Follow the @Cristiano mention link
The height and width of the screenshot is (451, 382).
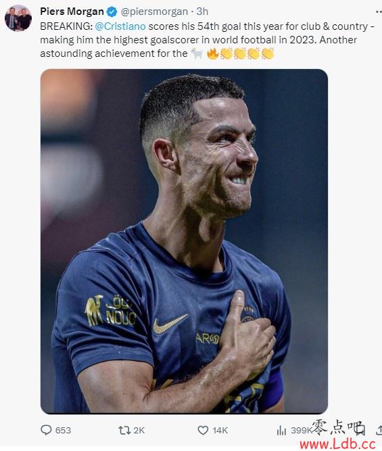120,26
